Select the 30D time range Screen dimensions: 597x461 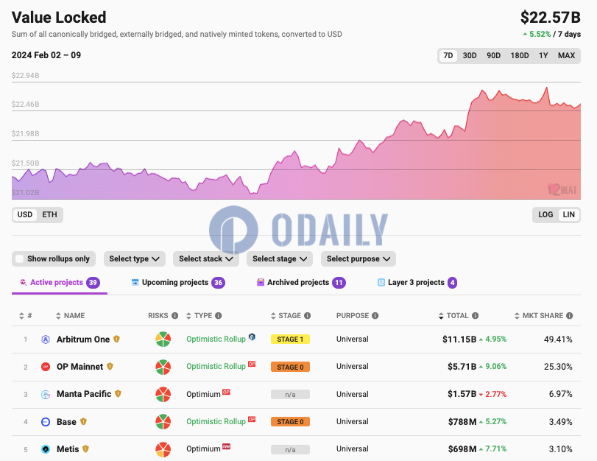pos(470,56)
